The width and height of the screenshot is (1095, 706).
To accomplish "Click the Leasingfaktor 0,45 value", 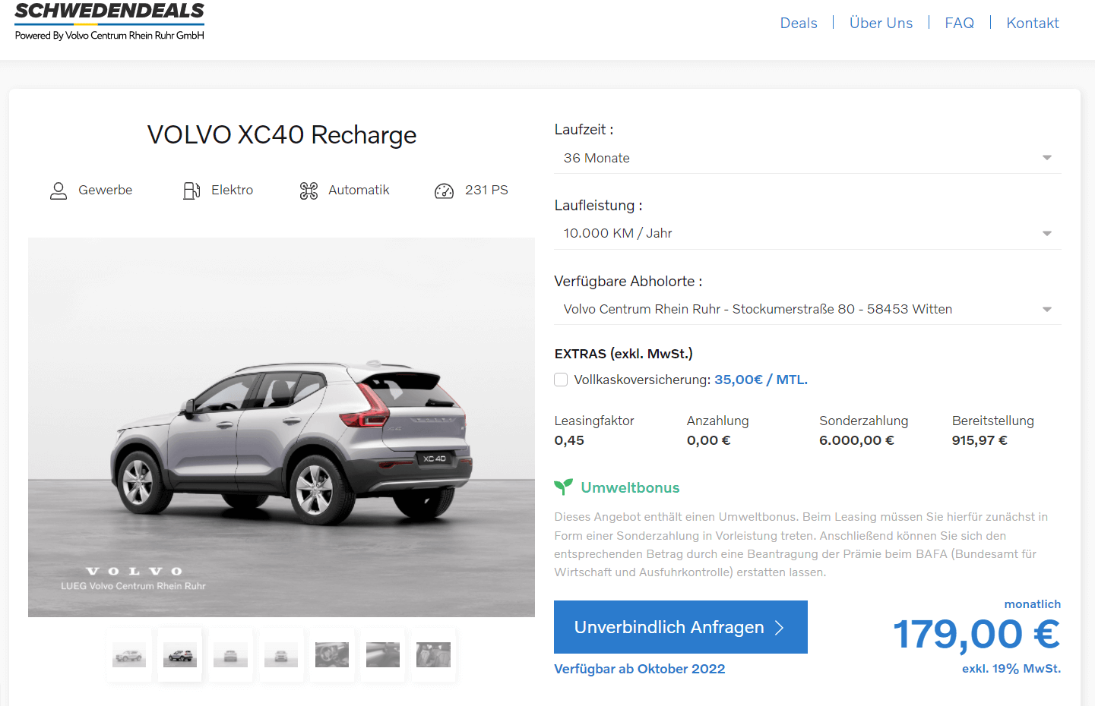I will tap(569, 440).
